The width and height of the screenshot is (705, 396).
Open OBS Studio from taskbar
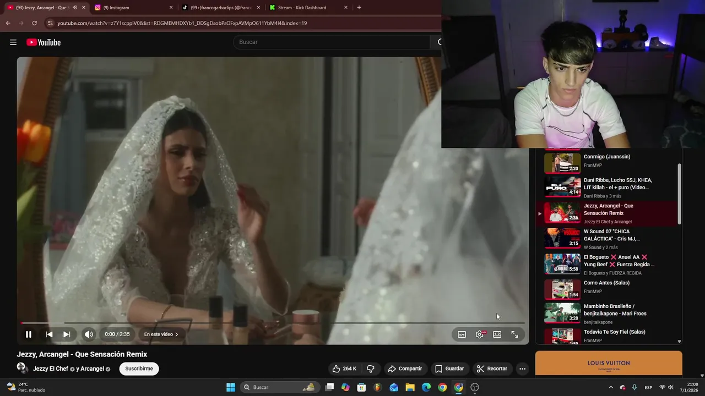coord(475,387)
